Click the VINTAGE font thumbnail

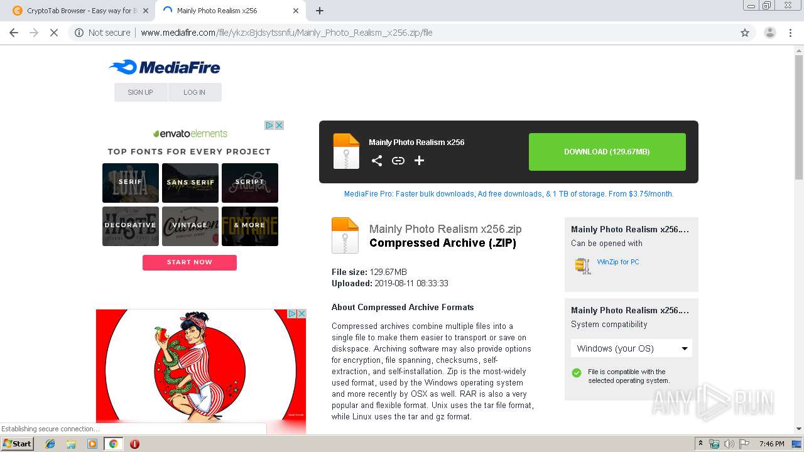[x=190, y=226]
